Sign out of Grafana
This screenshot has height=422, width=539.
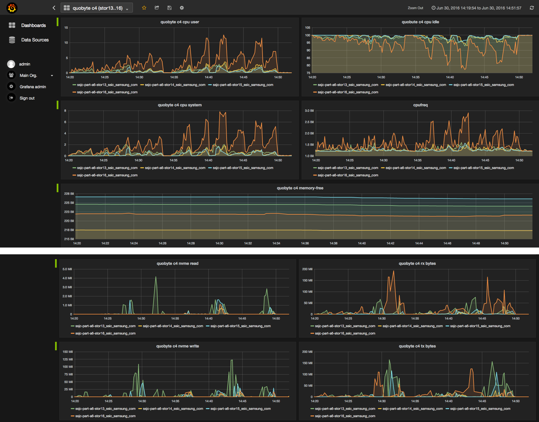[x=27, y=98]
